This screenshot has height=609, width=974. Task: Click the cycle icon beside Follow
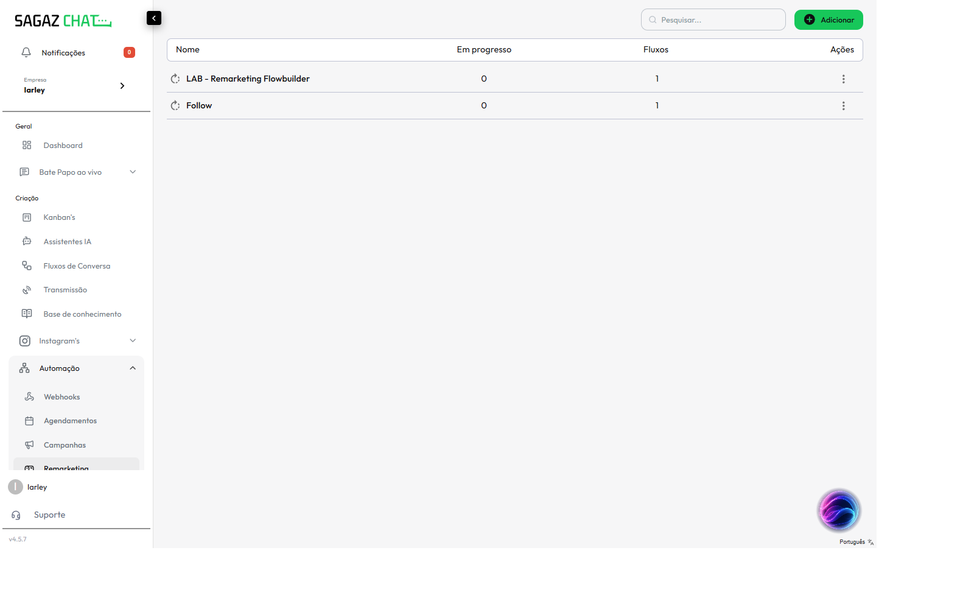[175, 105]
